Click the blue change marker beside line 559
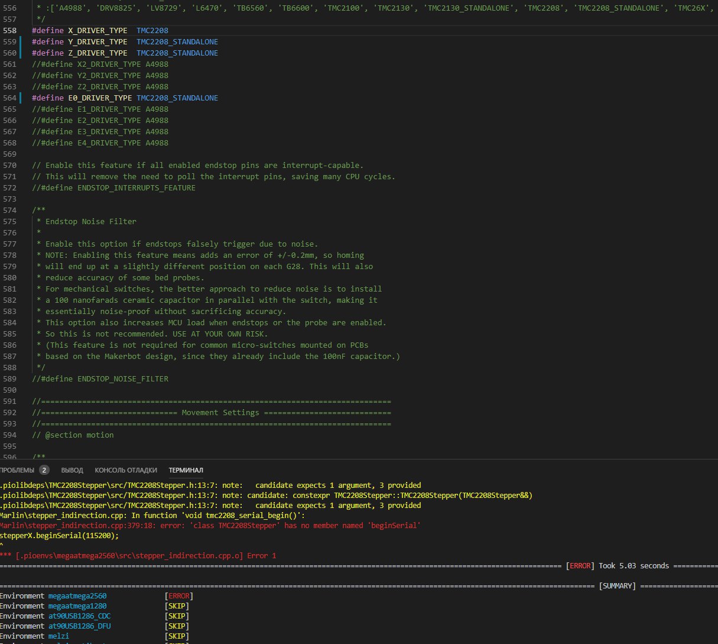This screenshot has width=718, height=644. [21, 42]
